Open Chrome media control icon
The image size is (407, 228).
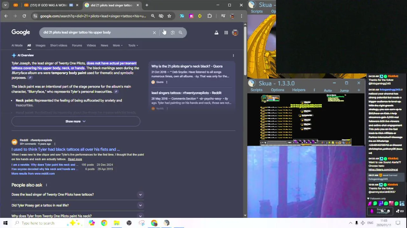(x=223, y=16)
